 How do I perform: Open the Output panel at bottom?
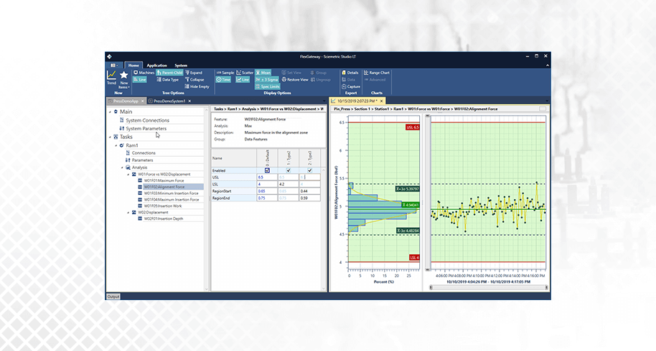click(x=113, y=297)
